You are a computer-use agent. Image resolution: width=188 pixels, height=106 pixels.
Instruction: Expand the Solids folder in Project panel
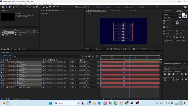1,35
